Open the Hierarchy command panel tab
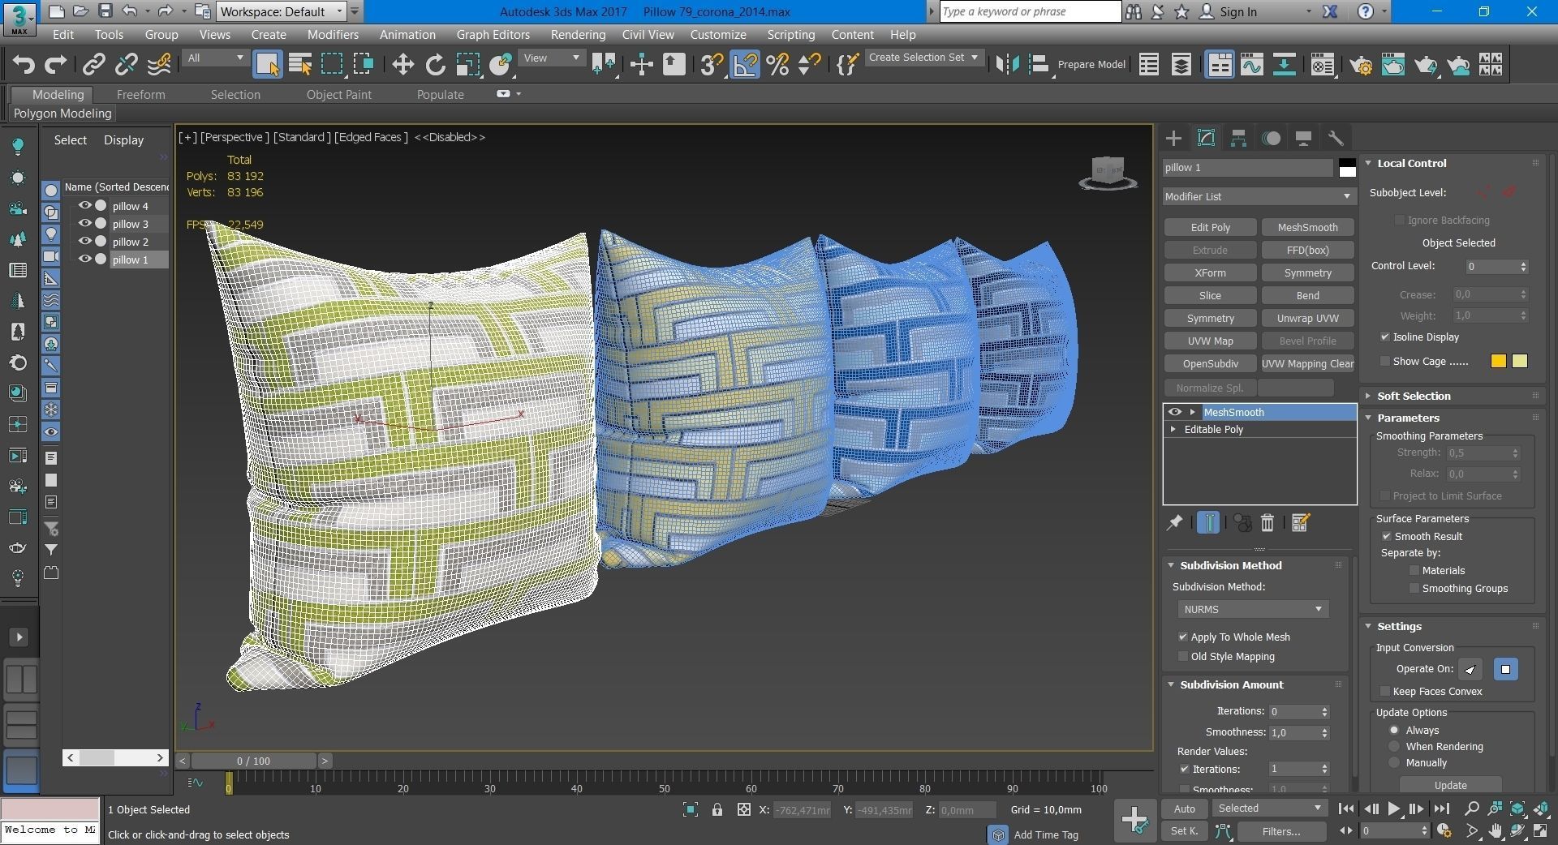Viewport: 1558px width, 845px height. [x=1238, y=138]
